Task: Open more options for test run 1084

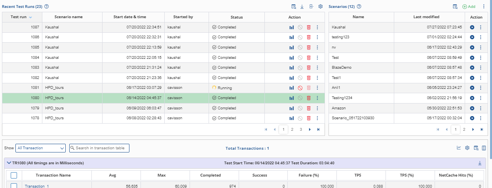Action: (317, 58)
